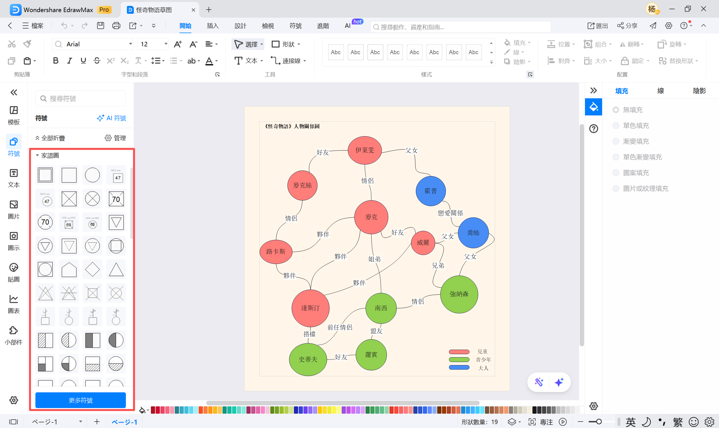Click the Print icon in toolbar
719x428 pixels.
click(116, 26)
